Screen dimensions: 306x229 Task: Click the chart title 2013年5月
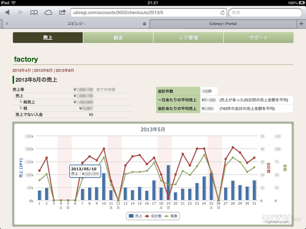tap(153, 129)
